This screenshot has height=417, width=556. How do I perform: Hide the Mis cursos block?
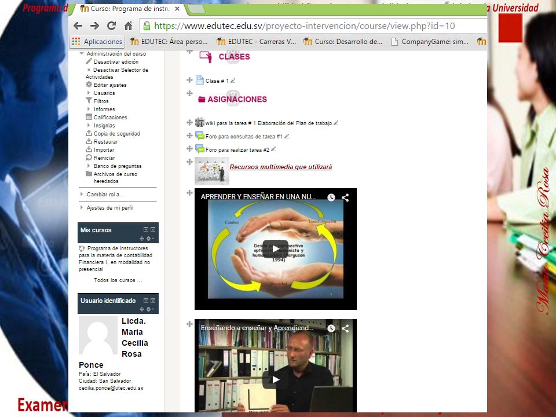[146, 230]
